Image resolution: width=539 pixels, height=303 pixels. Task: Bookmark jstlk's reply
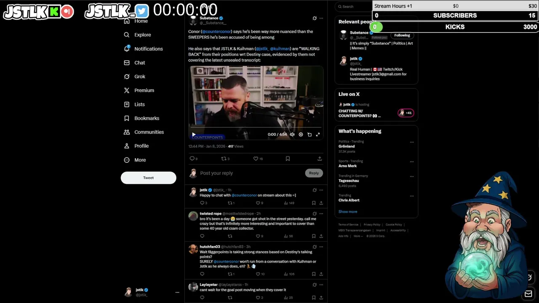pos(314,203)
